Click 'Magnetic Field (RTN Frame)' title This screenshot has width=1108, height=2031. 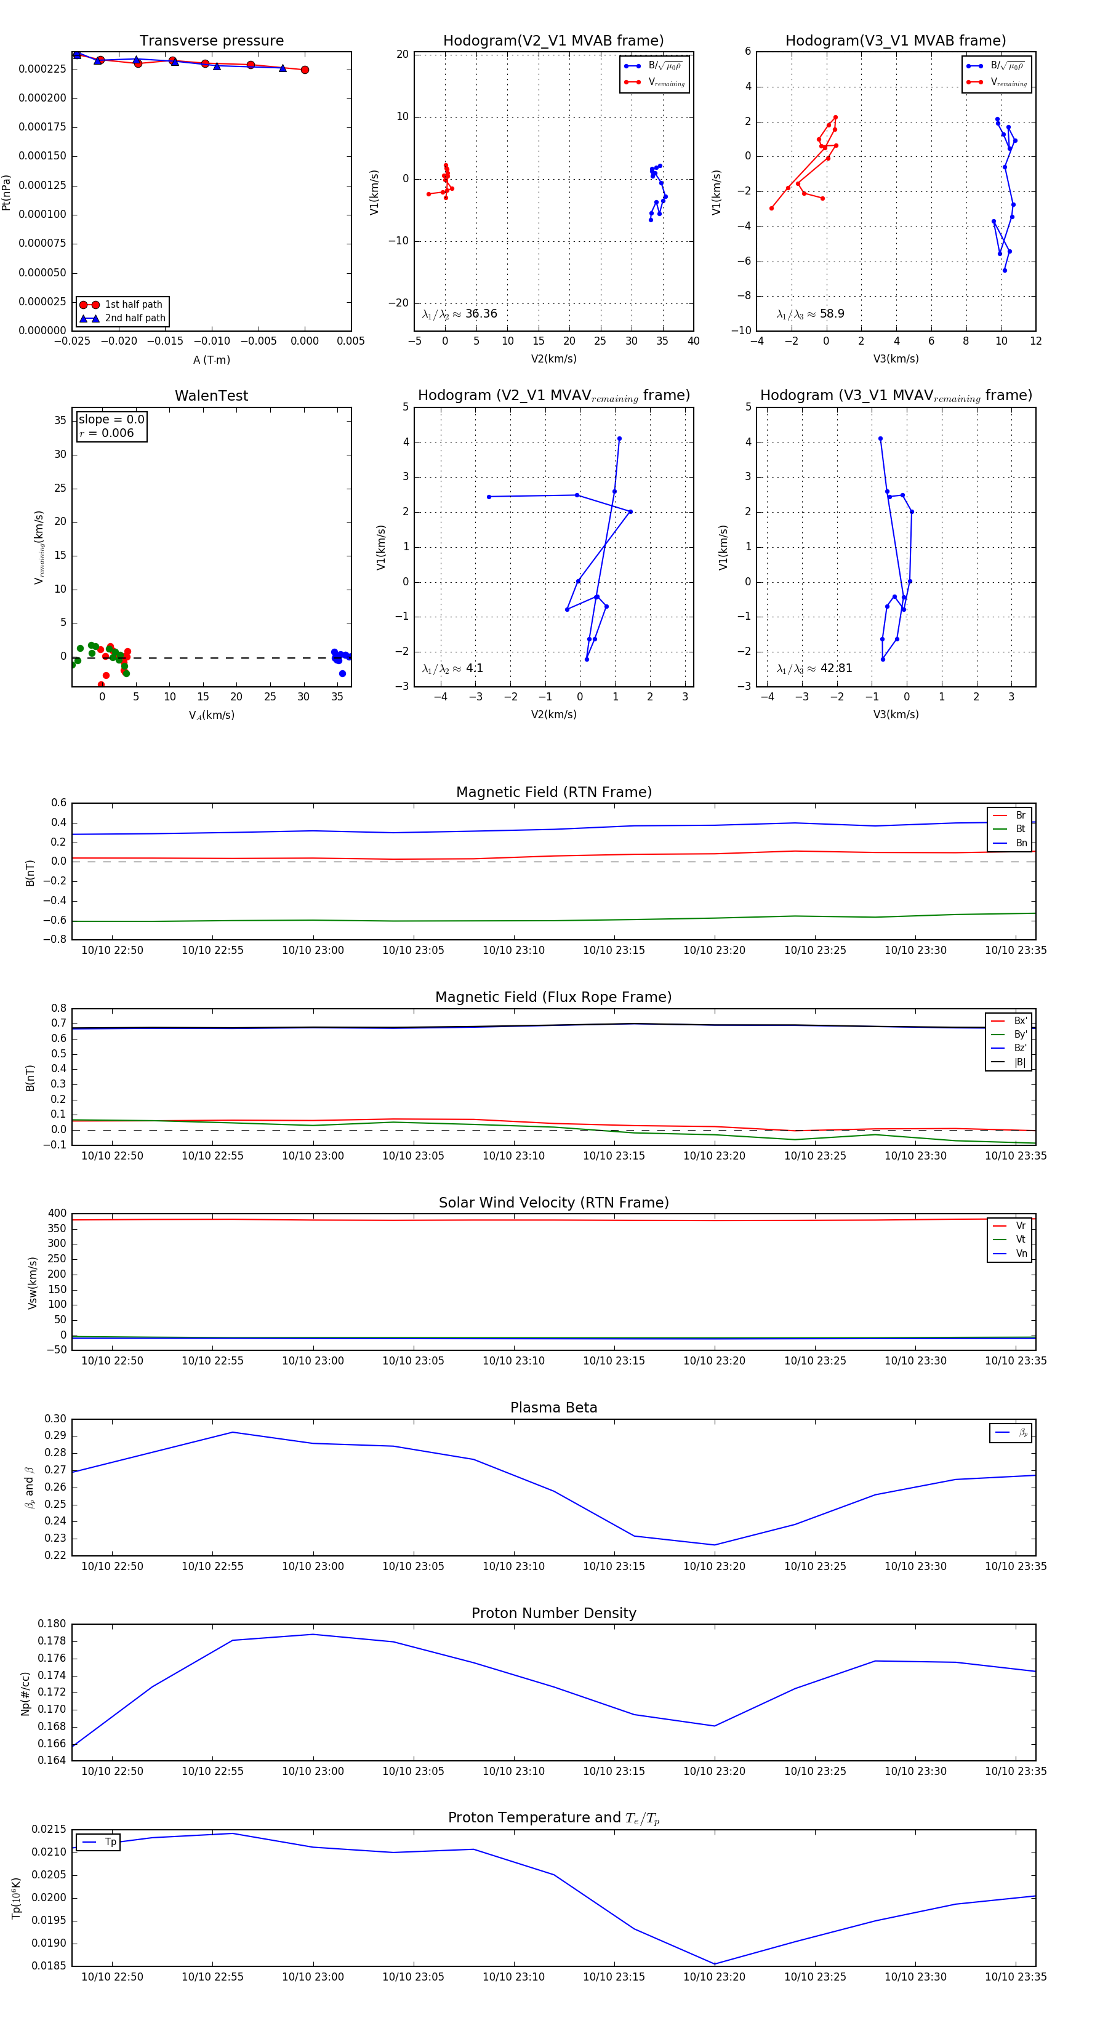pos(553,791)
